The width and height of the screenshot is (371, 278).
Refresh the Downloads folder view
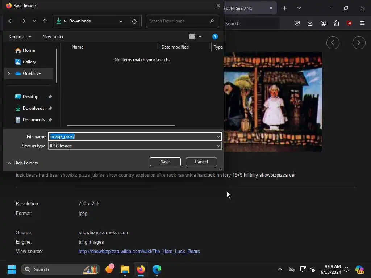(134, 21)
